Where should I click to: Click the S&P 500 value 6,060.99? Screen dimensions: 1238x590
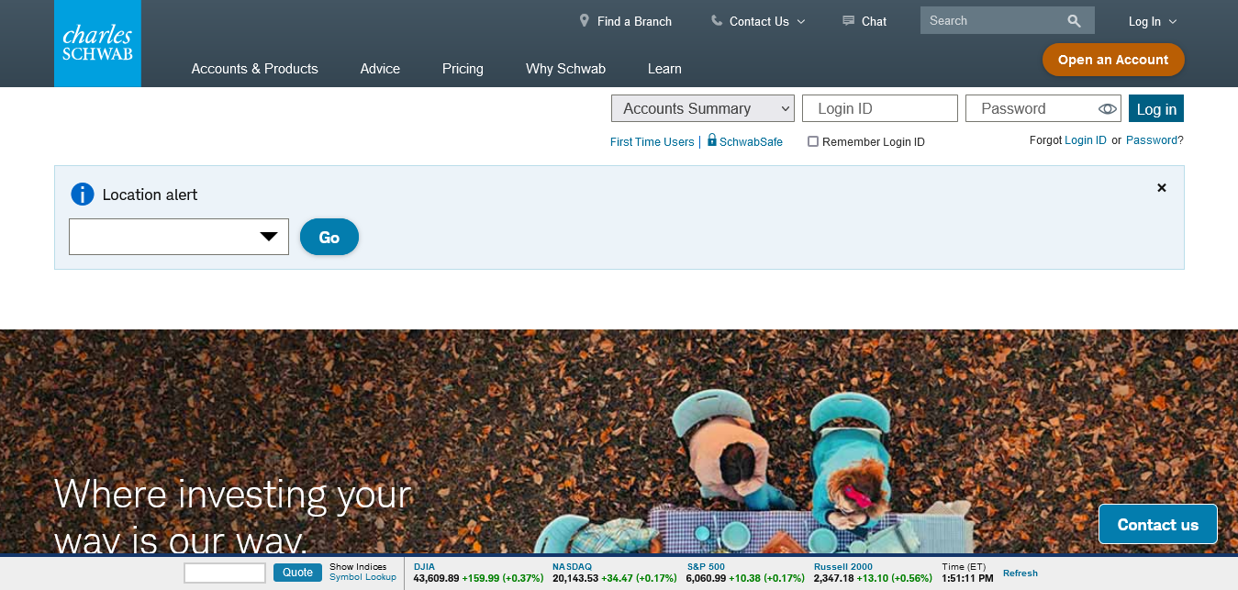[x=706, y=578]
